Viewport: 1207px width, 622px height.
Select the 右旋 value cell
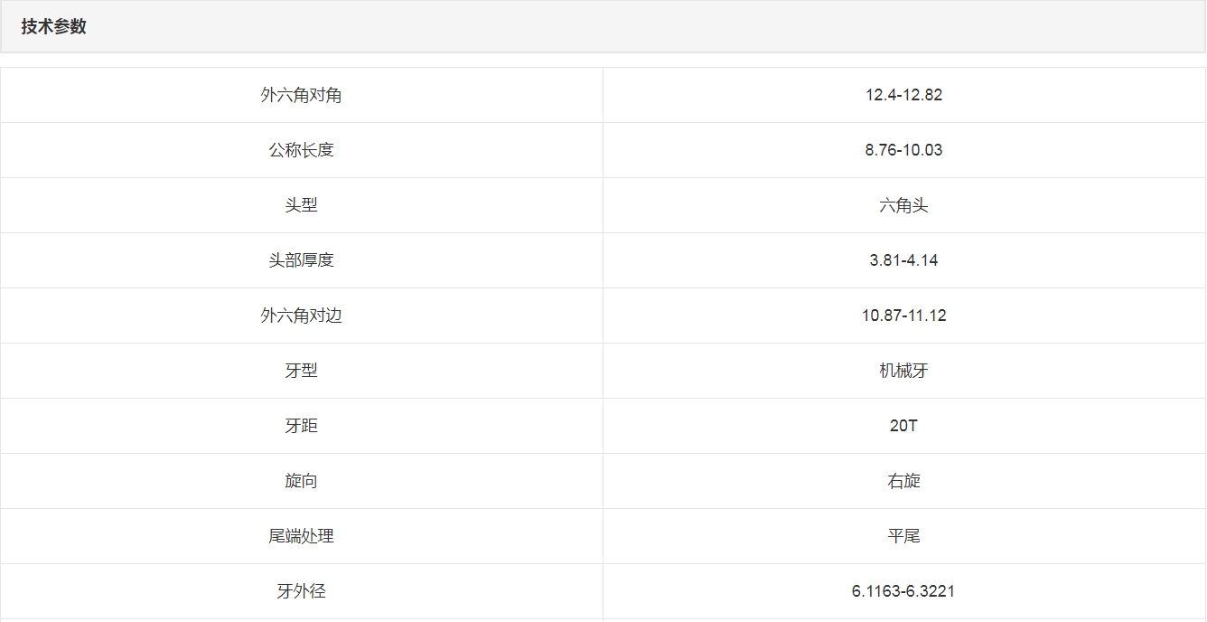coord(903,481)
